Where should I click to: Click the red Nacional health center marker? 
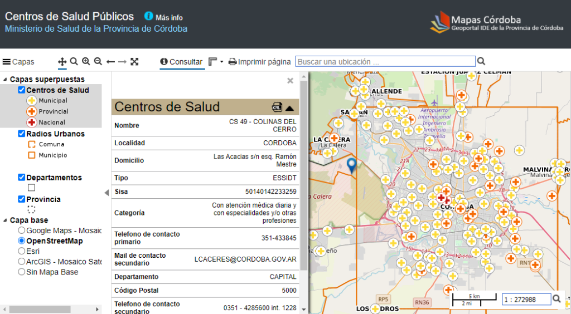pos(442,198)
